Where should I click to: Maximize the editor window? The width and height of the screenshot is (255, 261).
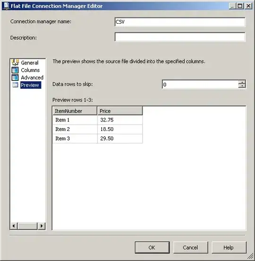(x=240, y=6)
